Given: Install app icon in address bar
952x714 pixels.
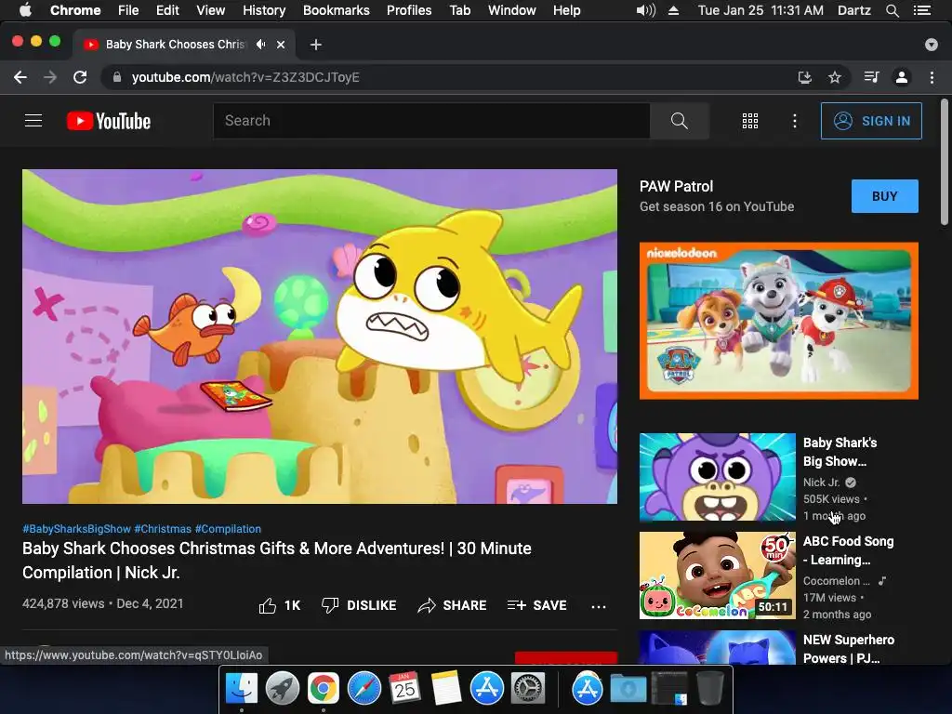Looking at the screenshot, I should [804, 77].
